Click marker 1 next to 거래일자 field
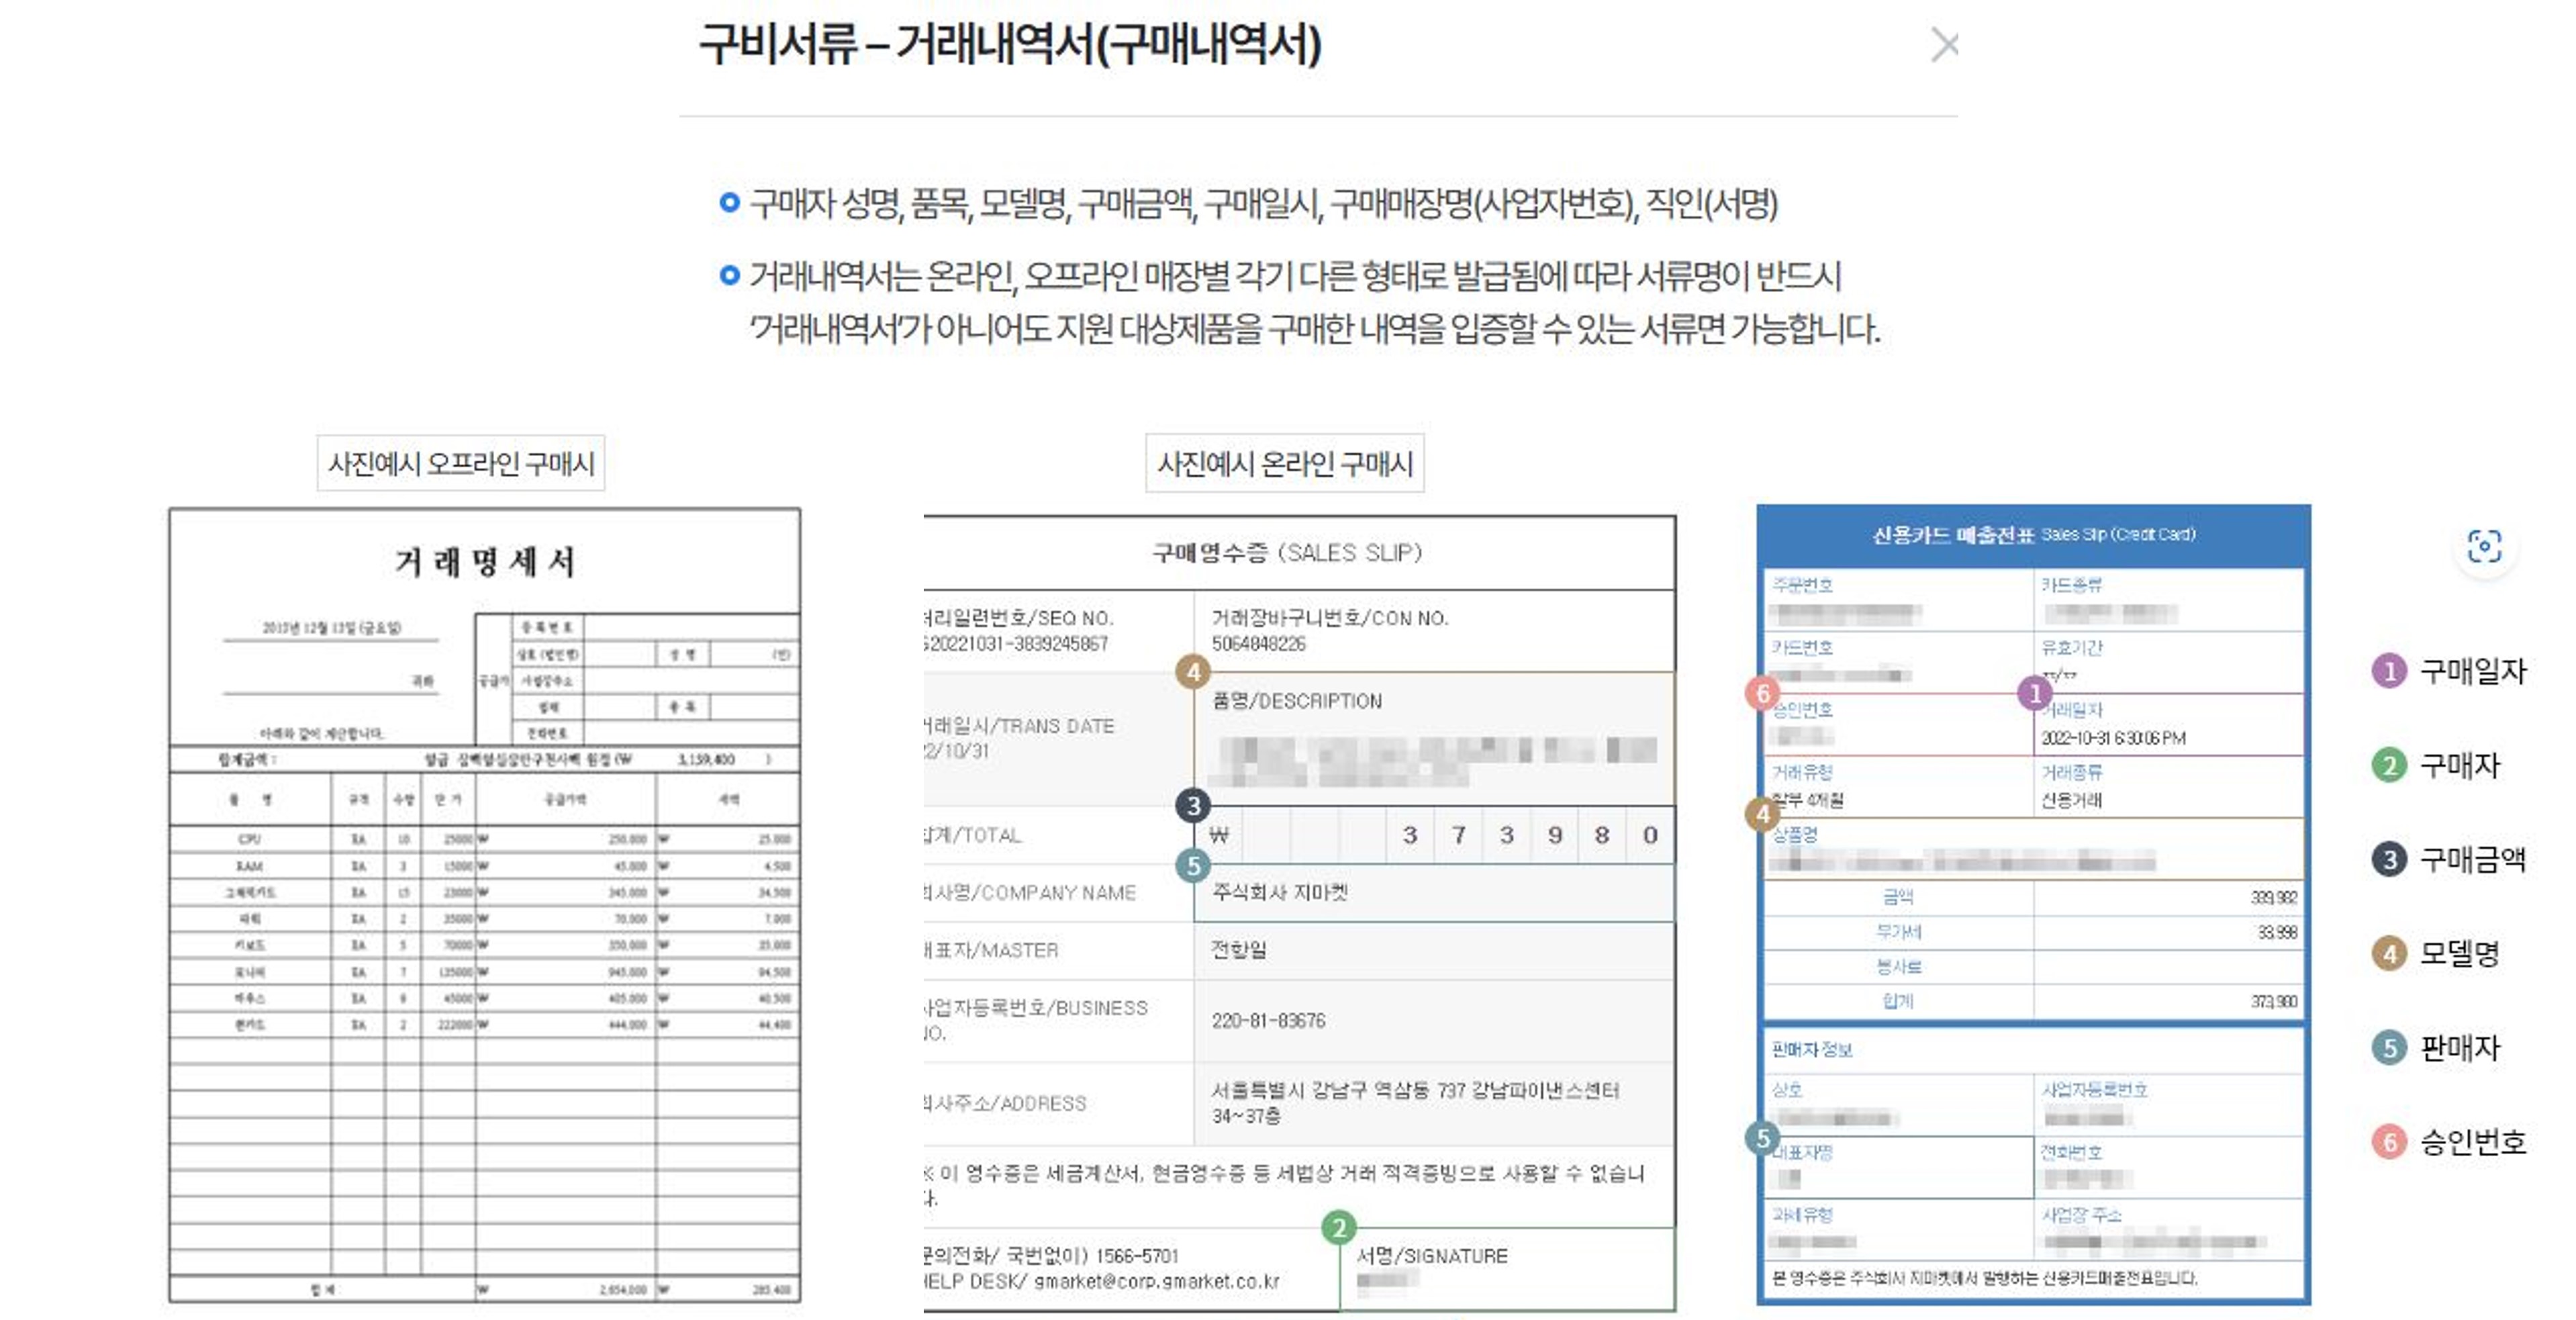The image size is (2576, 1320). click(x=2034, y=693)
